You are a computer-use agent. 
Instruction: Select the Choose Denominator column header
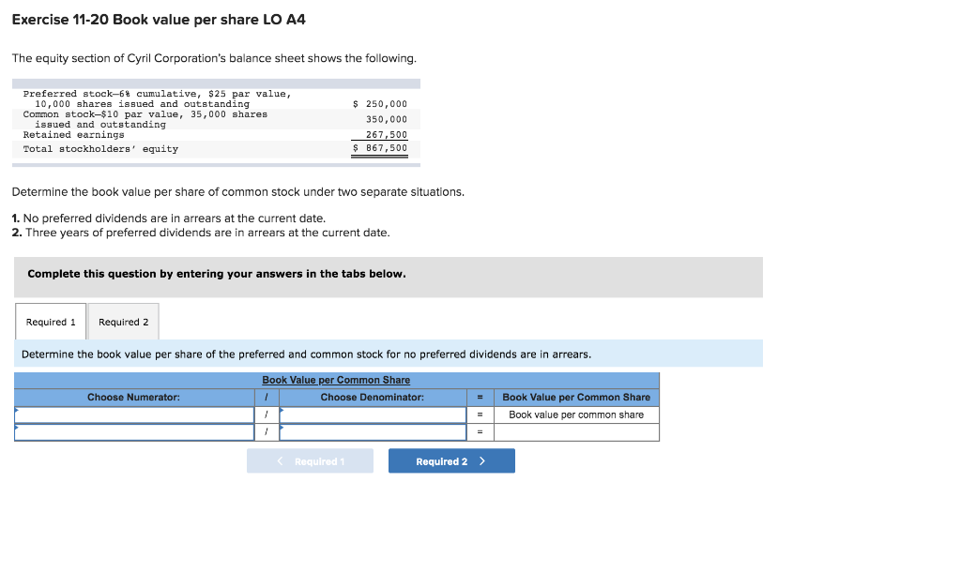[x=373, y=397]
